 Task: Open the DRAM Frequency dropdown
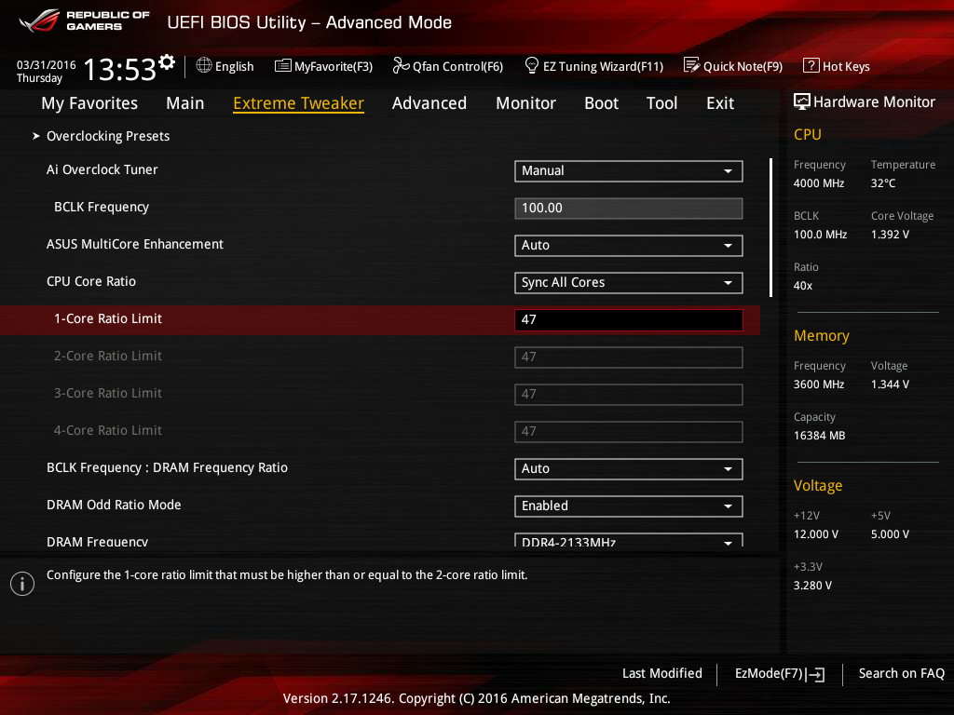[x=628, y=540]
